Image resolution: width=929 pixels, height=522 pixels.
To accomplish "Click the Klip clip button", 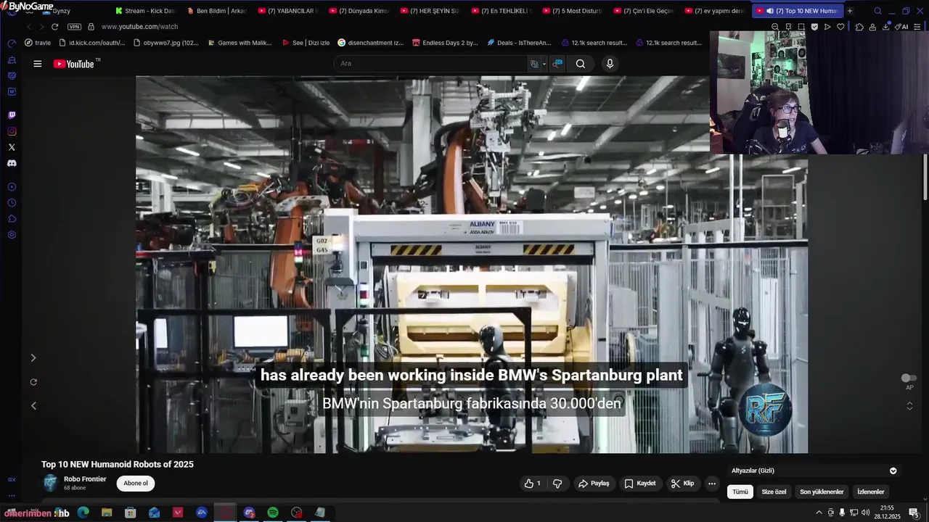I will click(x=683, y=484).
